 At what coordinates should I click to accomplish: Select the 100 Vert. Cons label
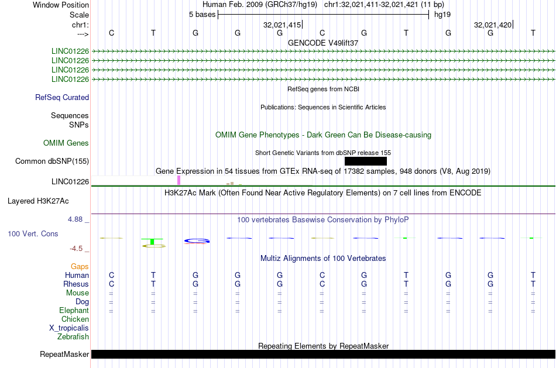tap(33, 233)
